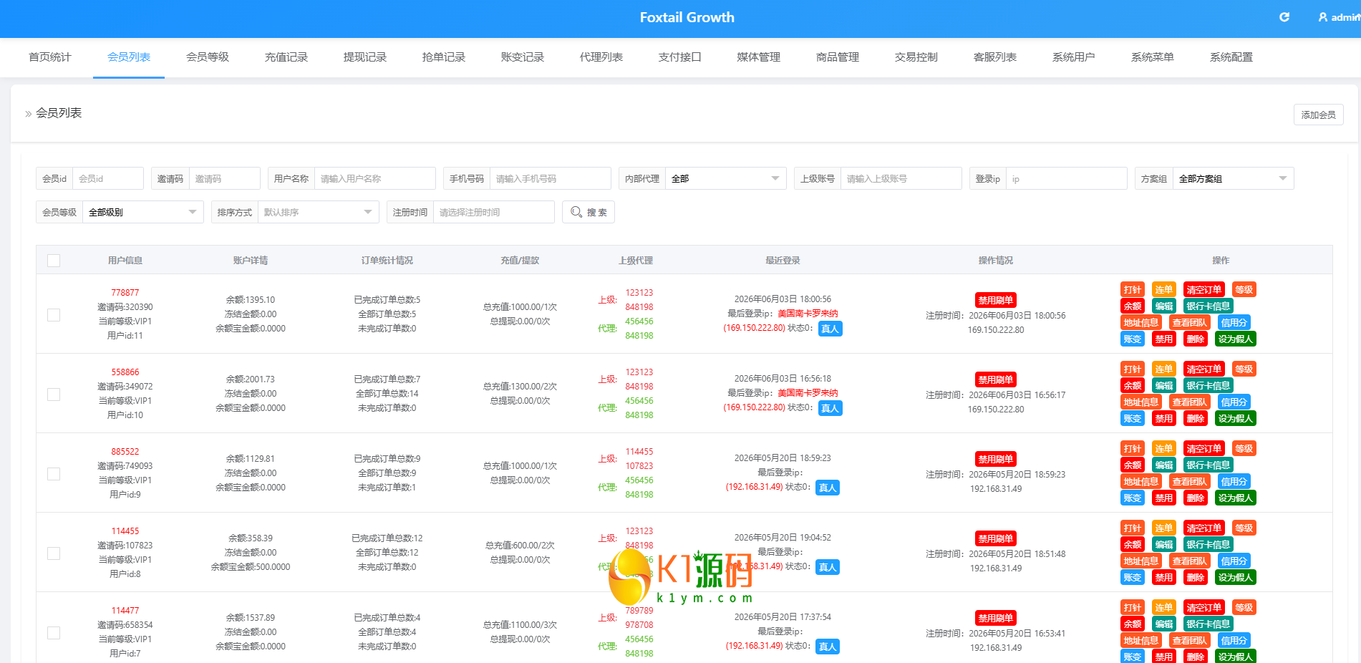Click 禁用 for user 885522
The height and width of the screenshot is (663, 1361).
click(1164, 498)
